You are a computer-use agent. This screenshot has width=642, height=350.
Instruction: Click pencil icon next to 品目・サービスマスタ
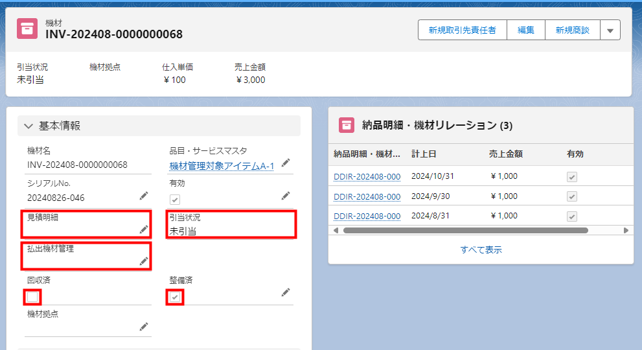(286, 163)
